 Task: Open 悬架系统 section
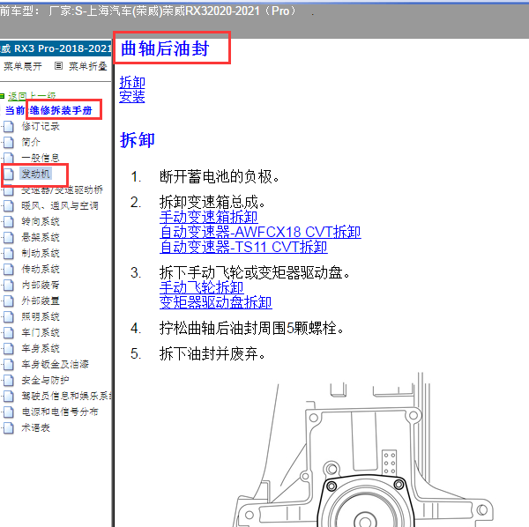click(41, 237)
